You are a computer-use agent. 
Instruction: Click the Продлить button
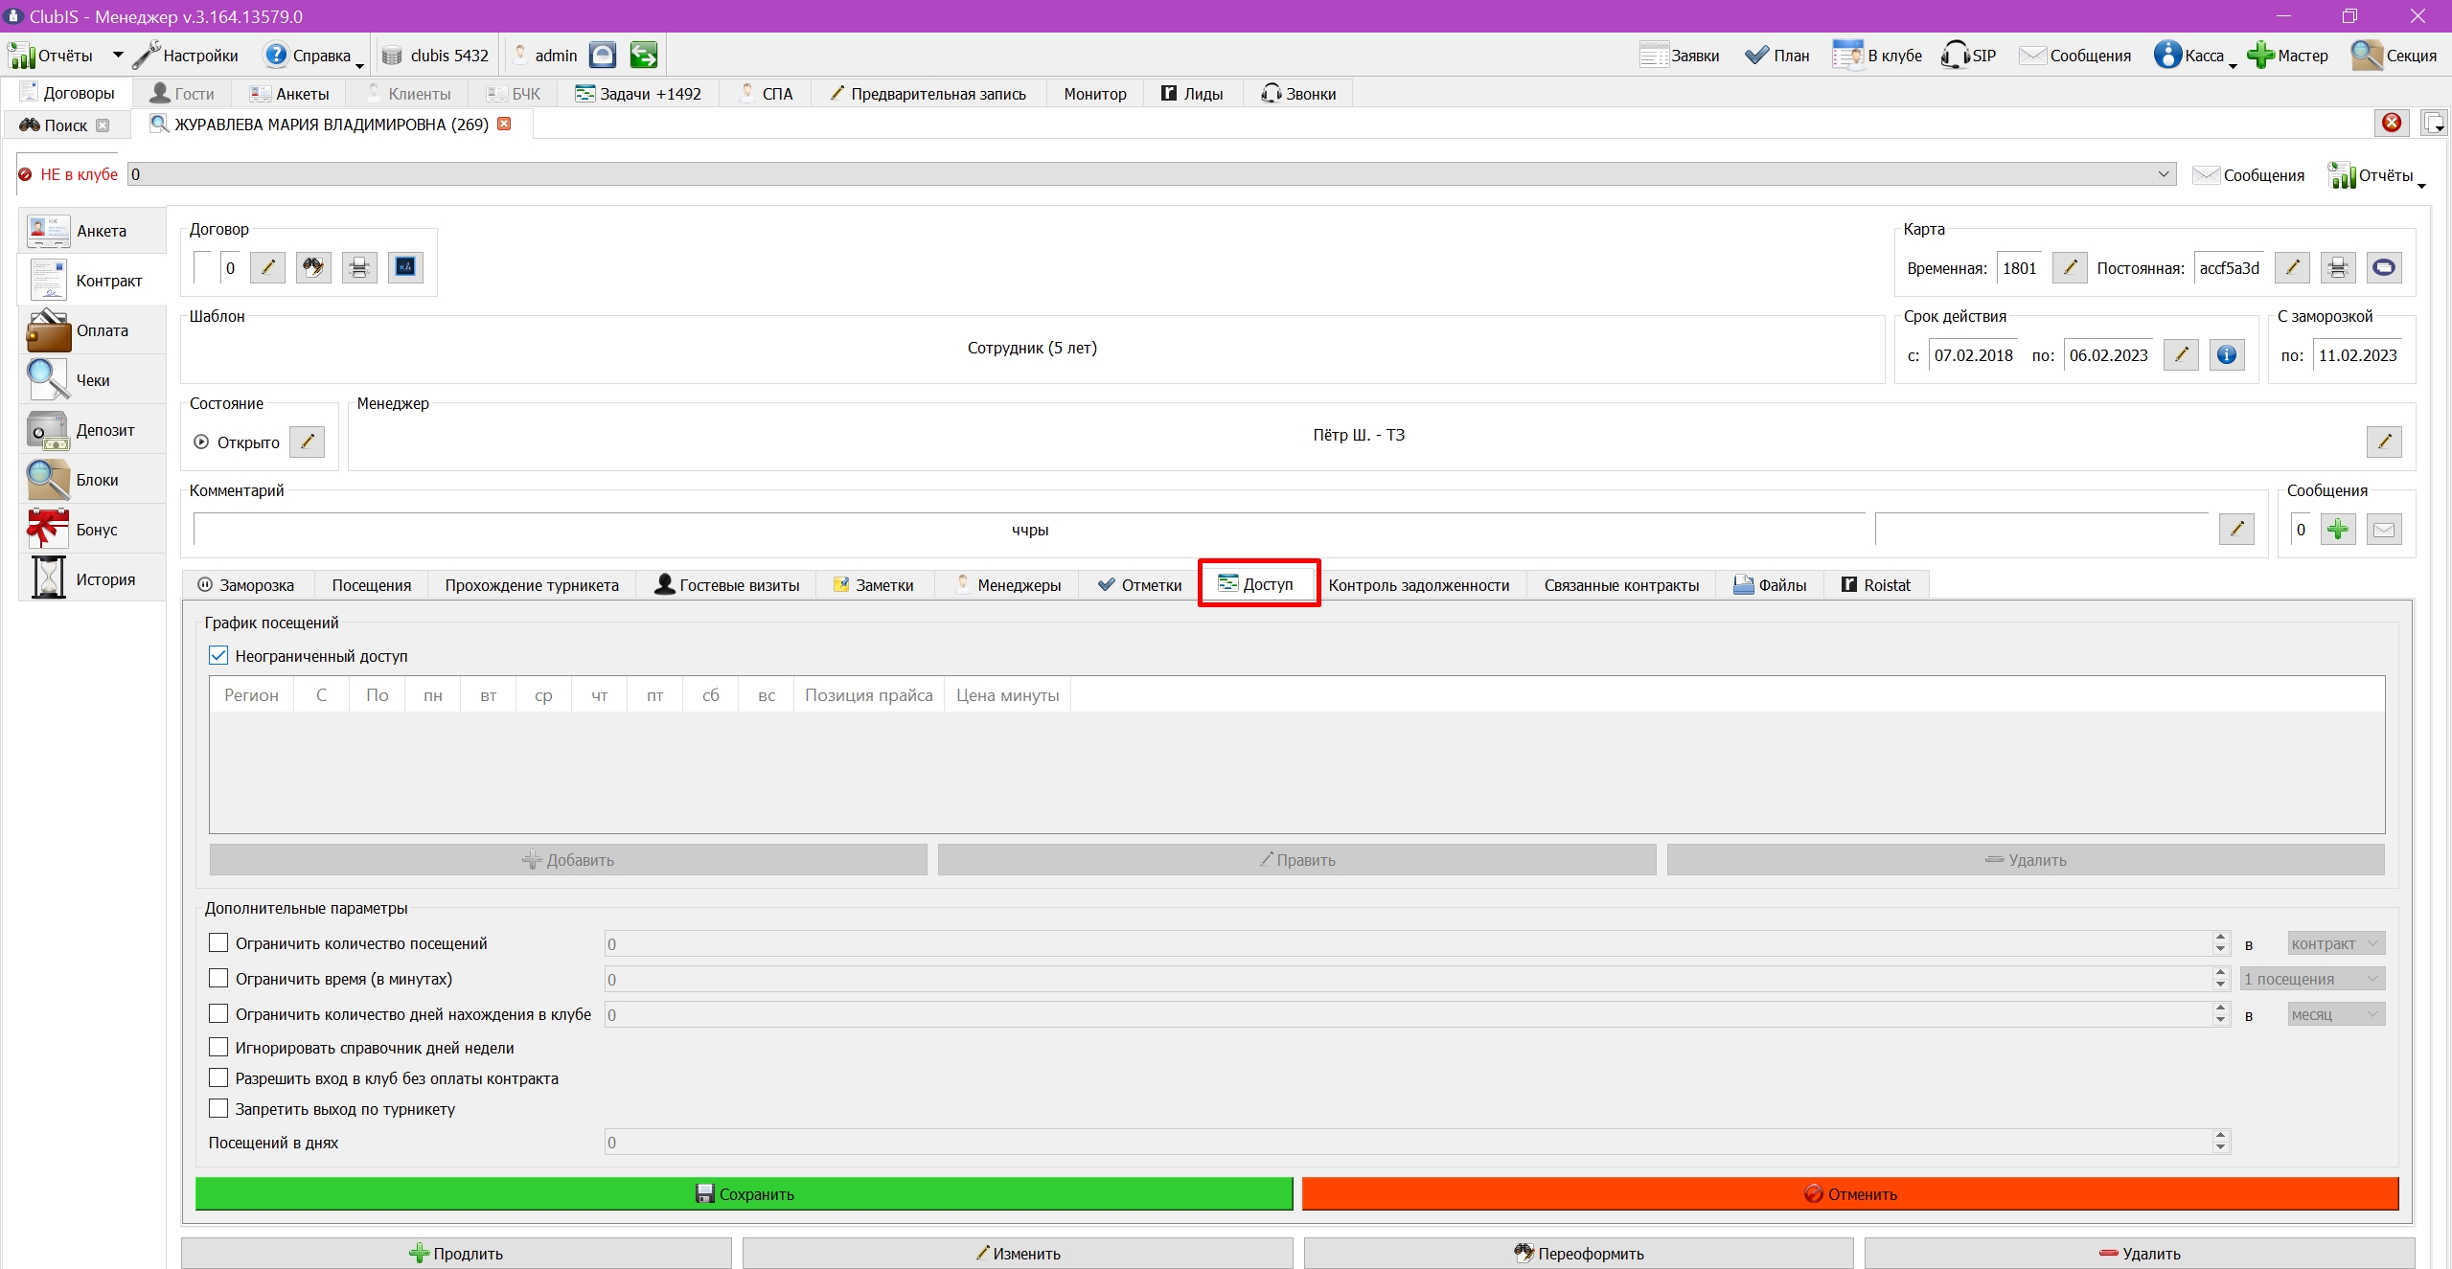pyautogui.click(x=456, y=1254)
